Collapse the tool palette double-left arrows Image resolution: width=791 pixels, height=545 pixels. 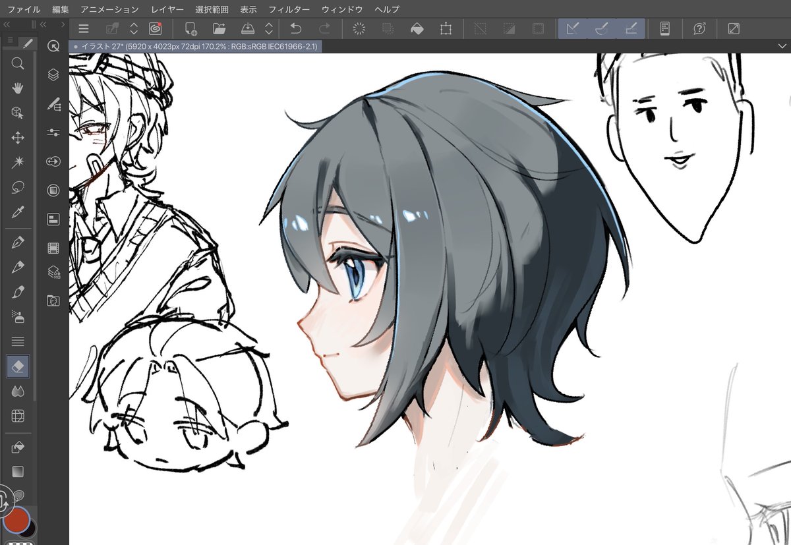pos(7,24)
